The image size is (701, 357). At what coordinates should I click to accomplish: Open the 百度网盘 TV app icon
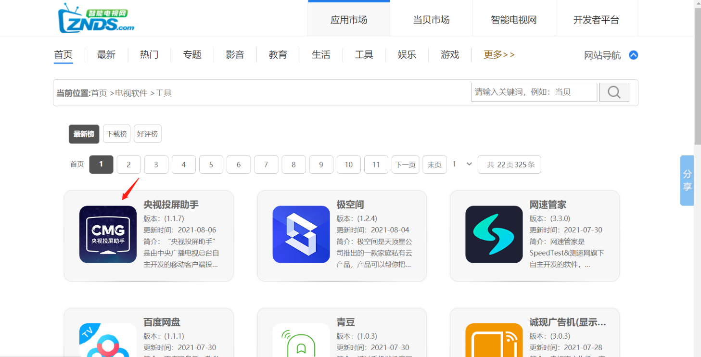(x=108, y=340)
